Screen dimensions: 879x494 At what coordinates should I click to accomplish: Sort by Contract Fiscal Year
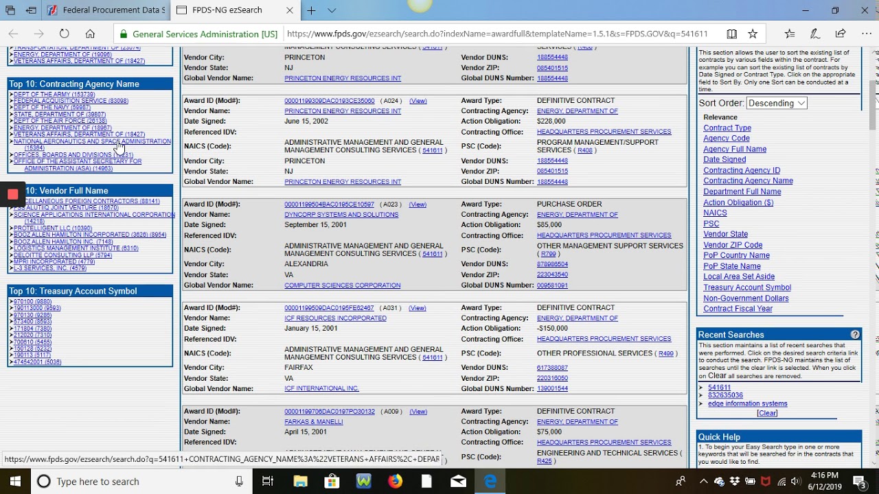pyautogui.click(x=738, y=309)
